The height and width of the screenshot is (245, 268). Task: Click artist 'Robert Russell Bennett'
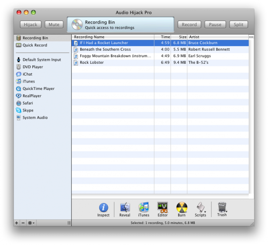[x=209, y=49]
